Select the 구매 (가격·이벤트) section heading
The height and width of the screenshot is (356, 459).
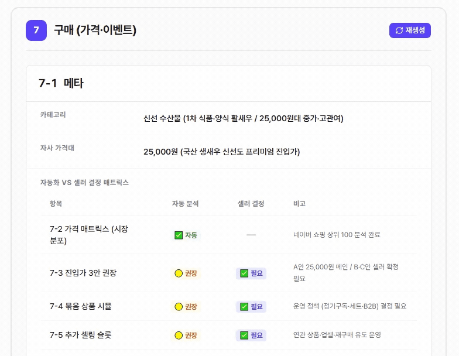tap(95, 30)
